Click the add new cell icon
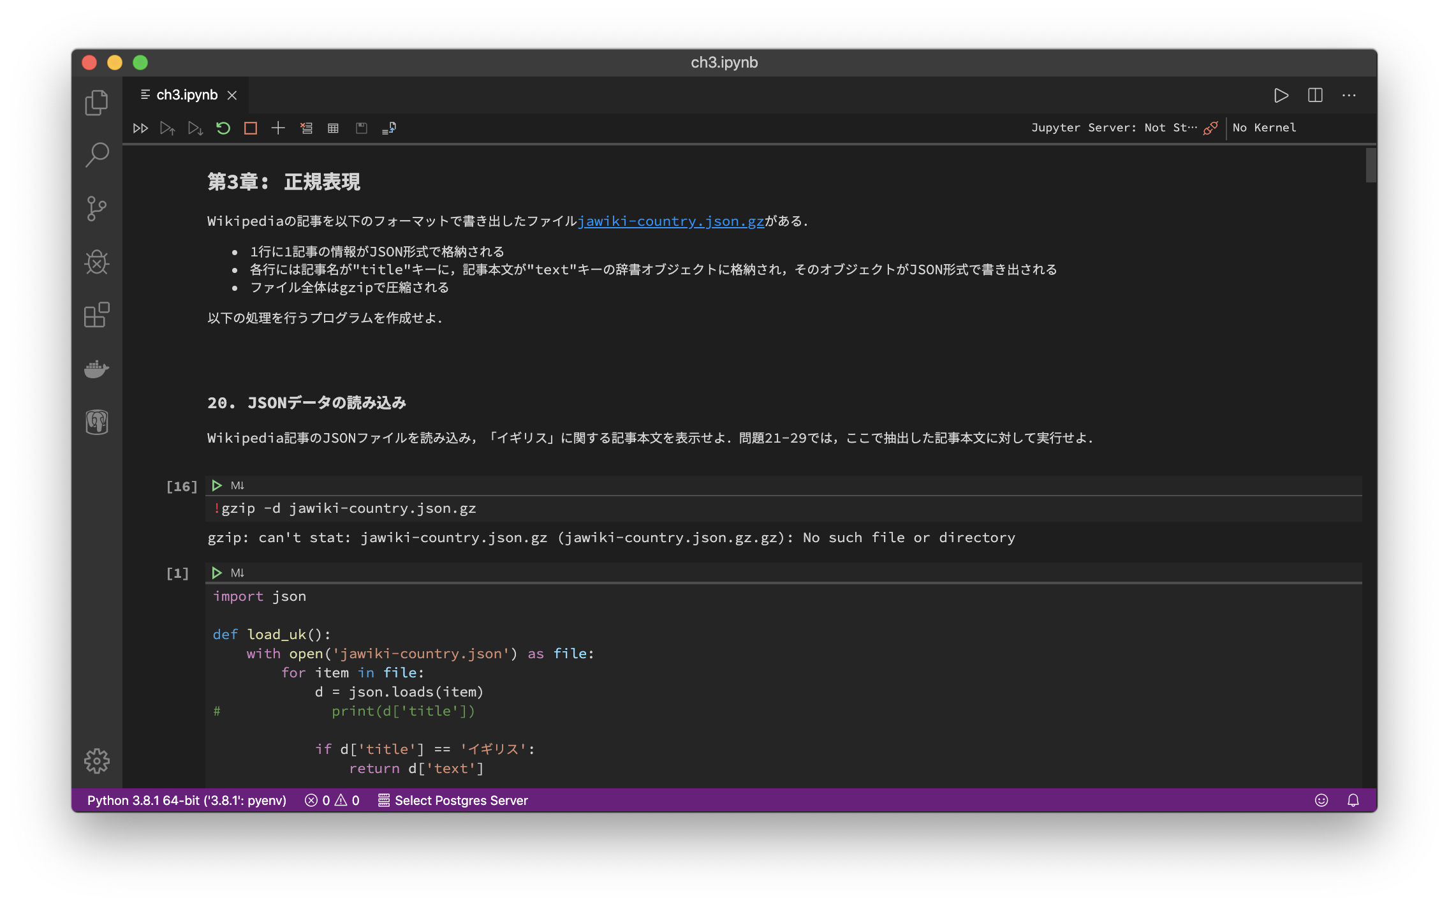This screenshot has height=907, width=1449. [x=278, y=128]
